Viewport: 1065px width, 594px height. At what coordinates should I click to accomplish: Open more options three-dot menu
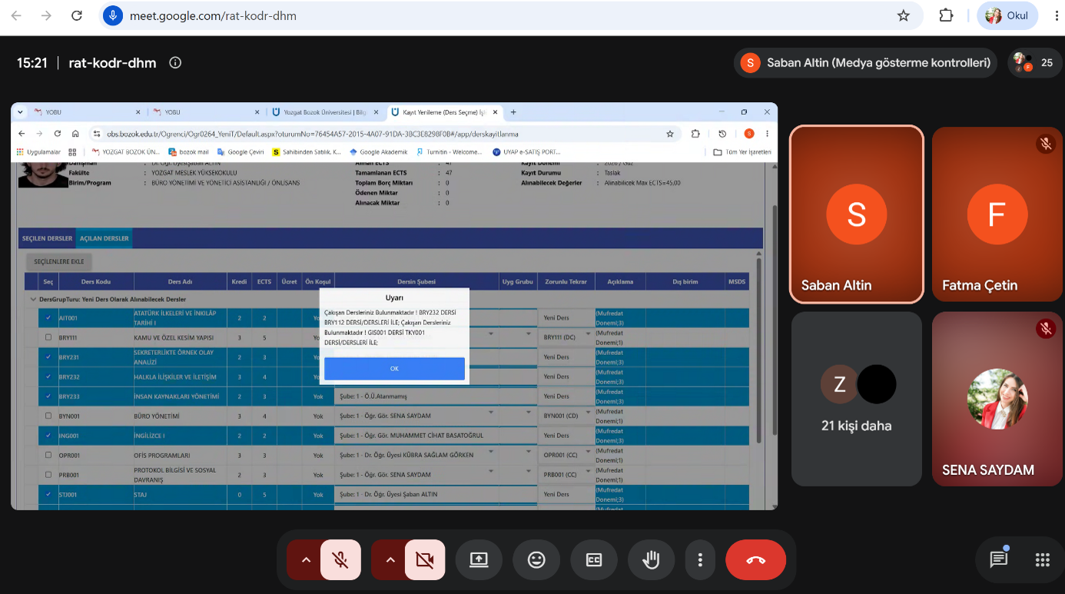pos(699,559)
